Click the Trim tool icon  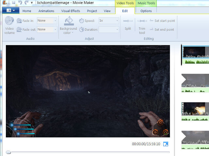142,21
